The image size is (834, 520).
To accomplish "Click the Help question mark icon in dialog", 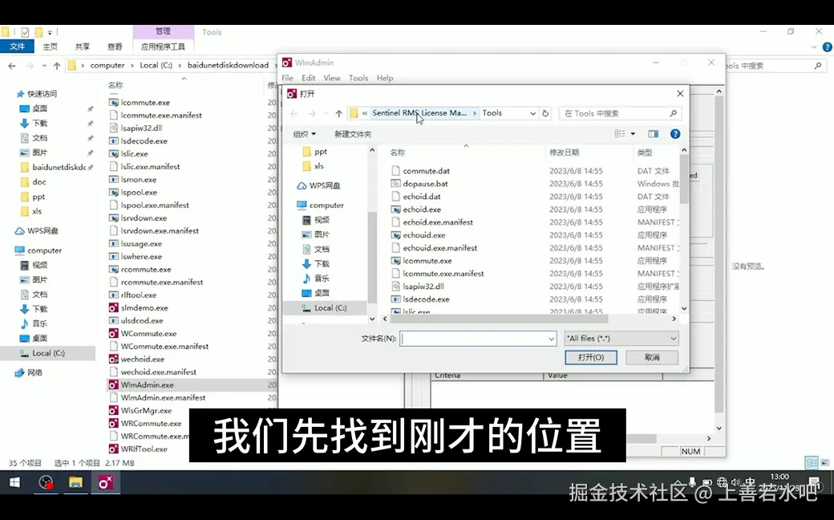I will pyautogui.click(x=674, y=132).
